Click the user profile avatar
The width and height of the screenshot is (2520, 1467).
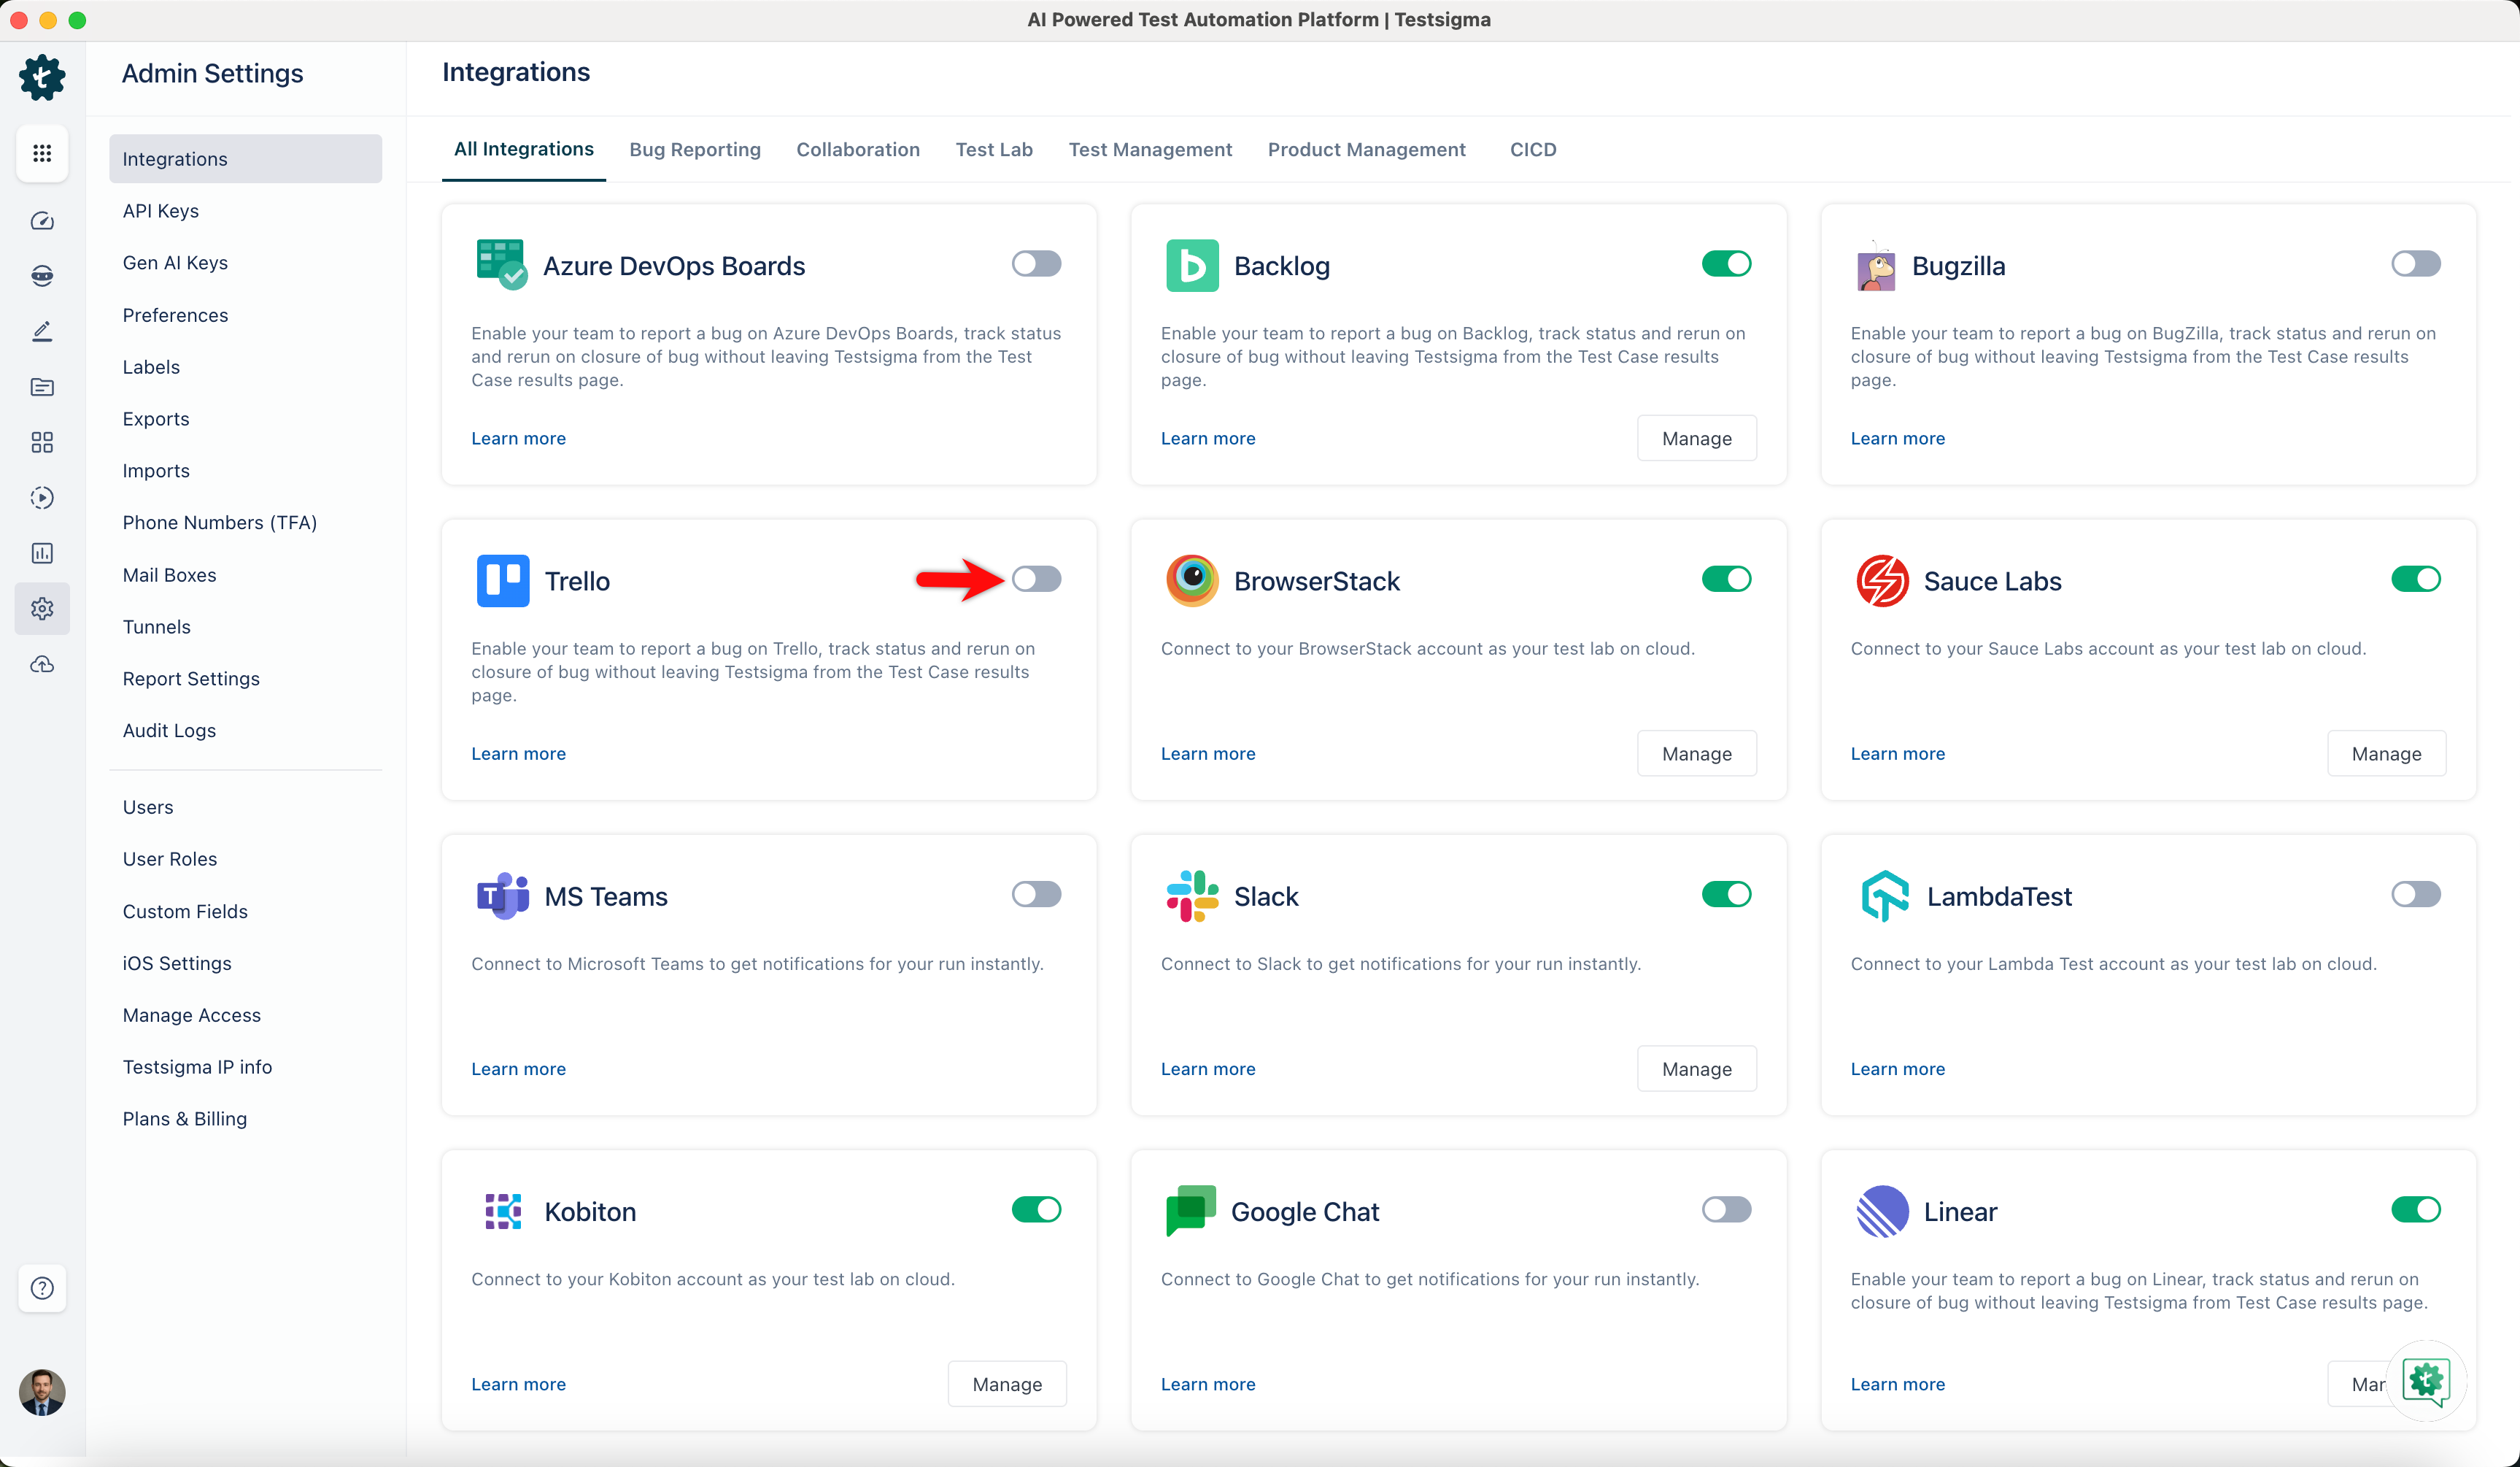(x=42, y=1392)
